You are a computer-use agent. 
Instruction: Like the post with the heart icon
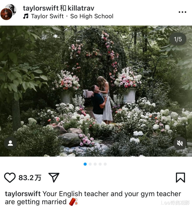point(10,178)
